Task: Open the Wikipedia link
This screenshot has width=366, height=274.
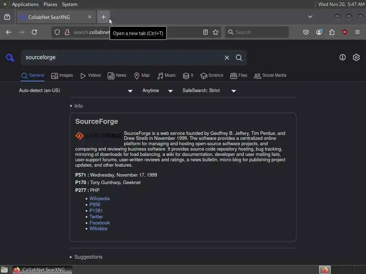Action: click(x=99, y=198)
